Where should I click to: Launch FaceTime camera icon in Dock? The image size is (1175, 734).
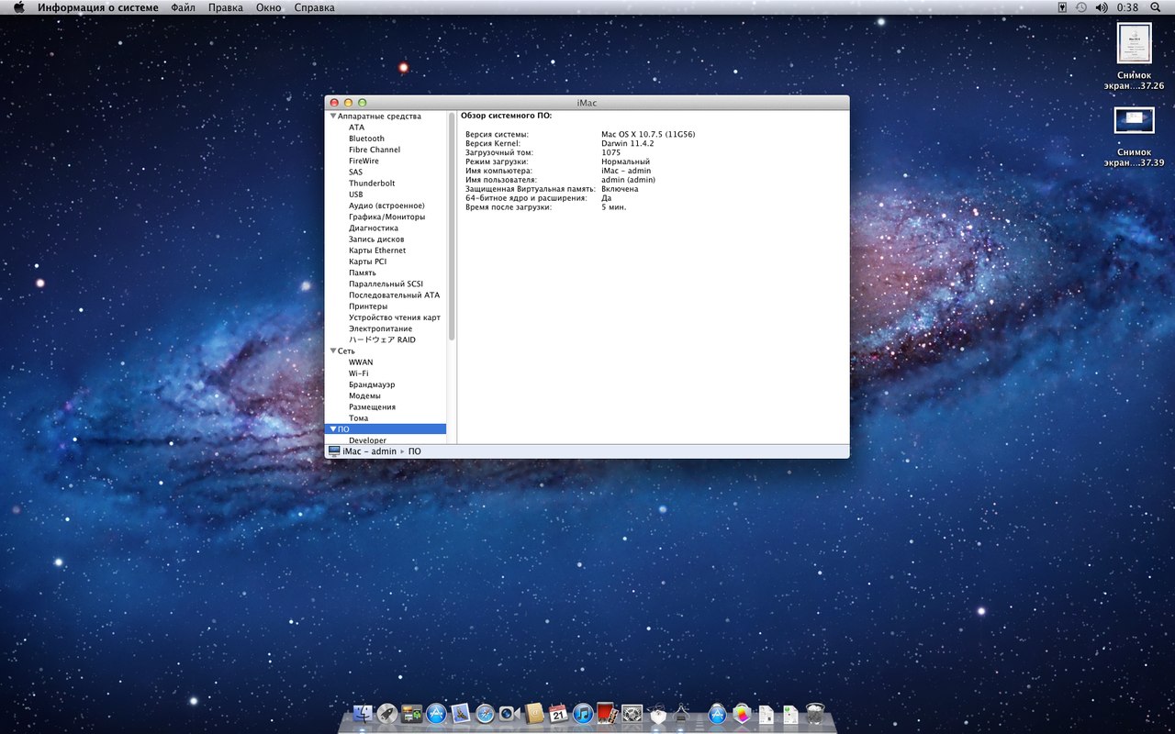(x=509, y=714)
